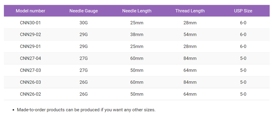Click 5-0 USP size in CNN26-02 row
Screen dimensions: 274x118
pos(243,94)
